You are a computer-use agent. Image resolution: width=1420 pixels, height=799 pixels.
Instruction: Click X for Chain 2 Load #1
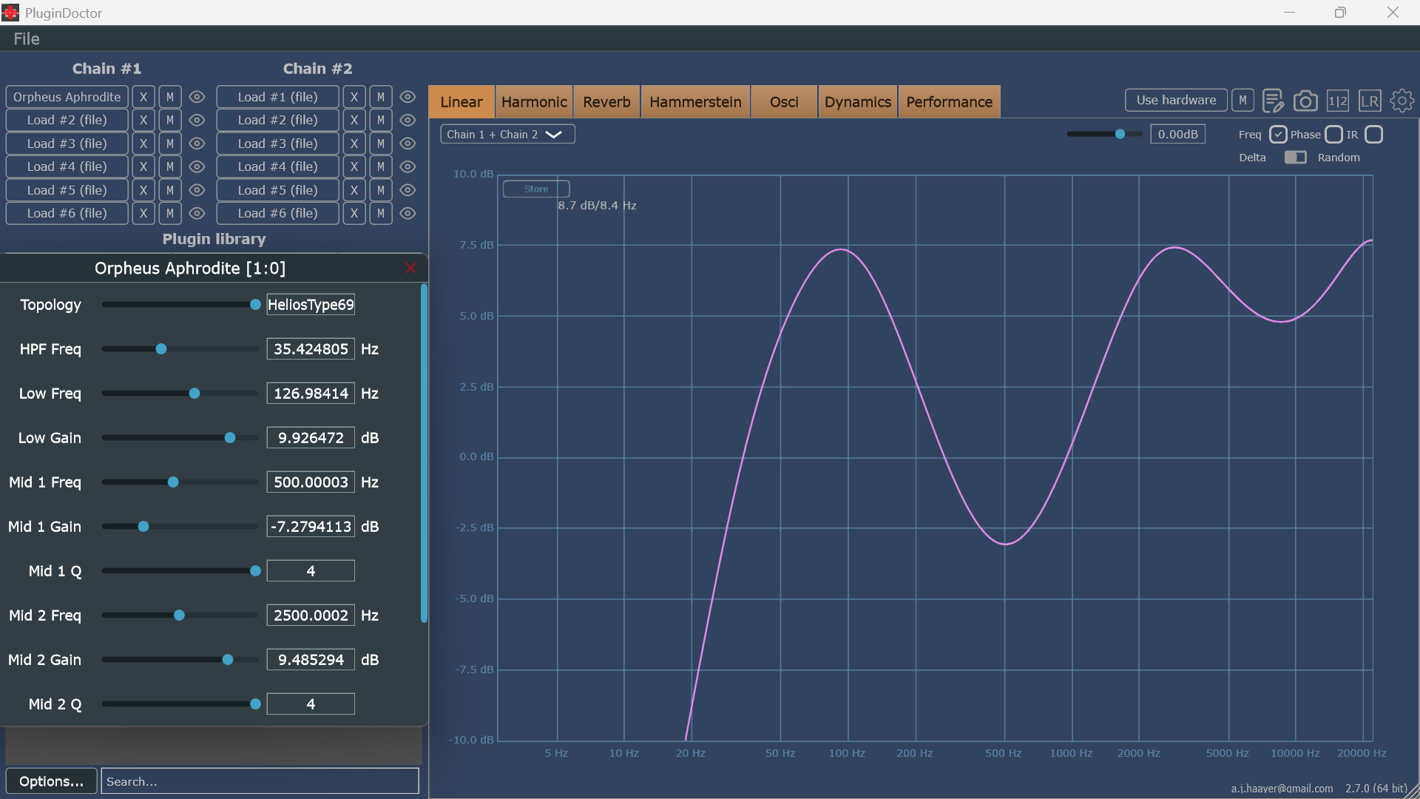(354, 97)
